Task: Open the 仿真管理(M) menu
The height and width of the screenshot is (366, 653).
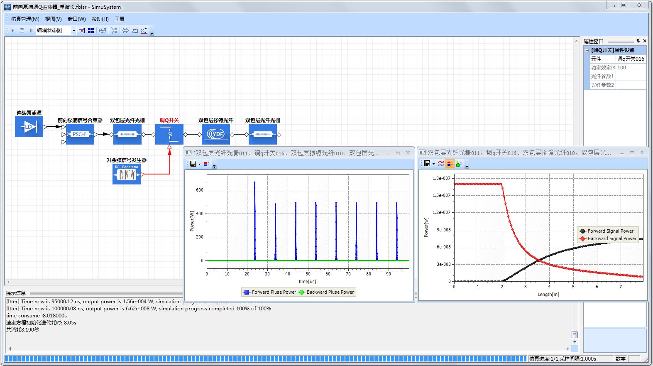Action: pyautogui.click(x=25, y=19)
